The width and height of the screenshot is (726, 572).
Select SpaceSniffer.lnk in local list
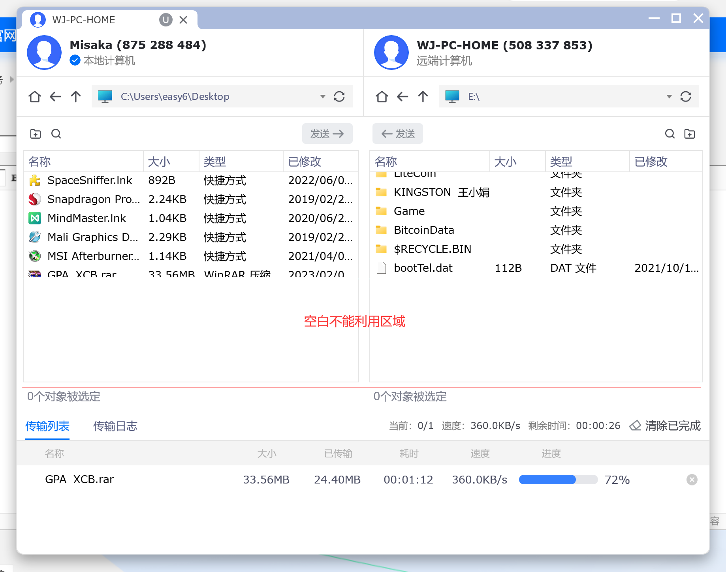coord(191,181)
